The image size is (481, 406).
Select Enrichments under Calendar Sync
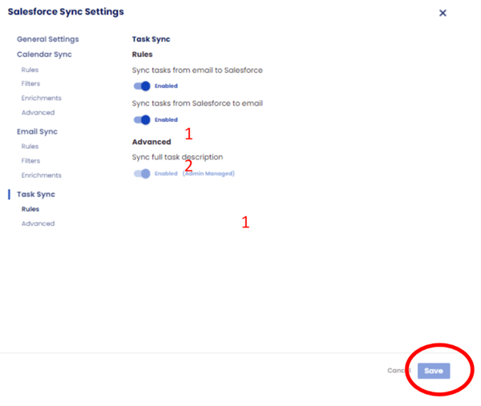point(42,98)
